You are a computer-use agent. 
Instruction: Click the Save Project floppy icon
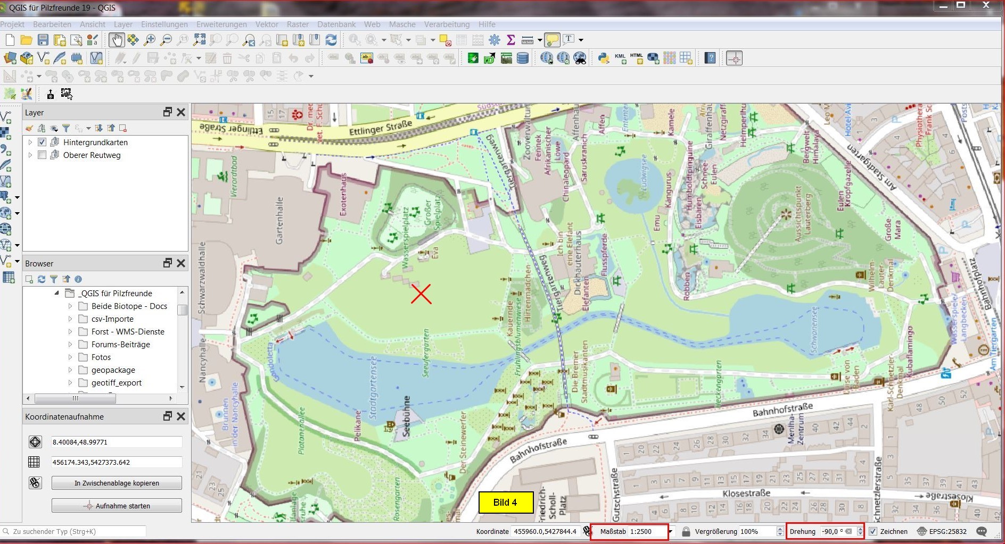pos(43,40)
